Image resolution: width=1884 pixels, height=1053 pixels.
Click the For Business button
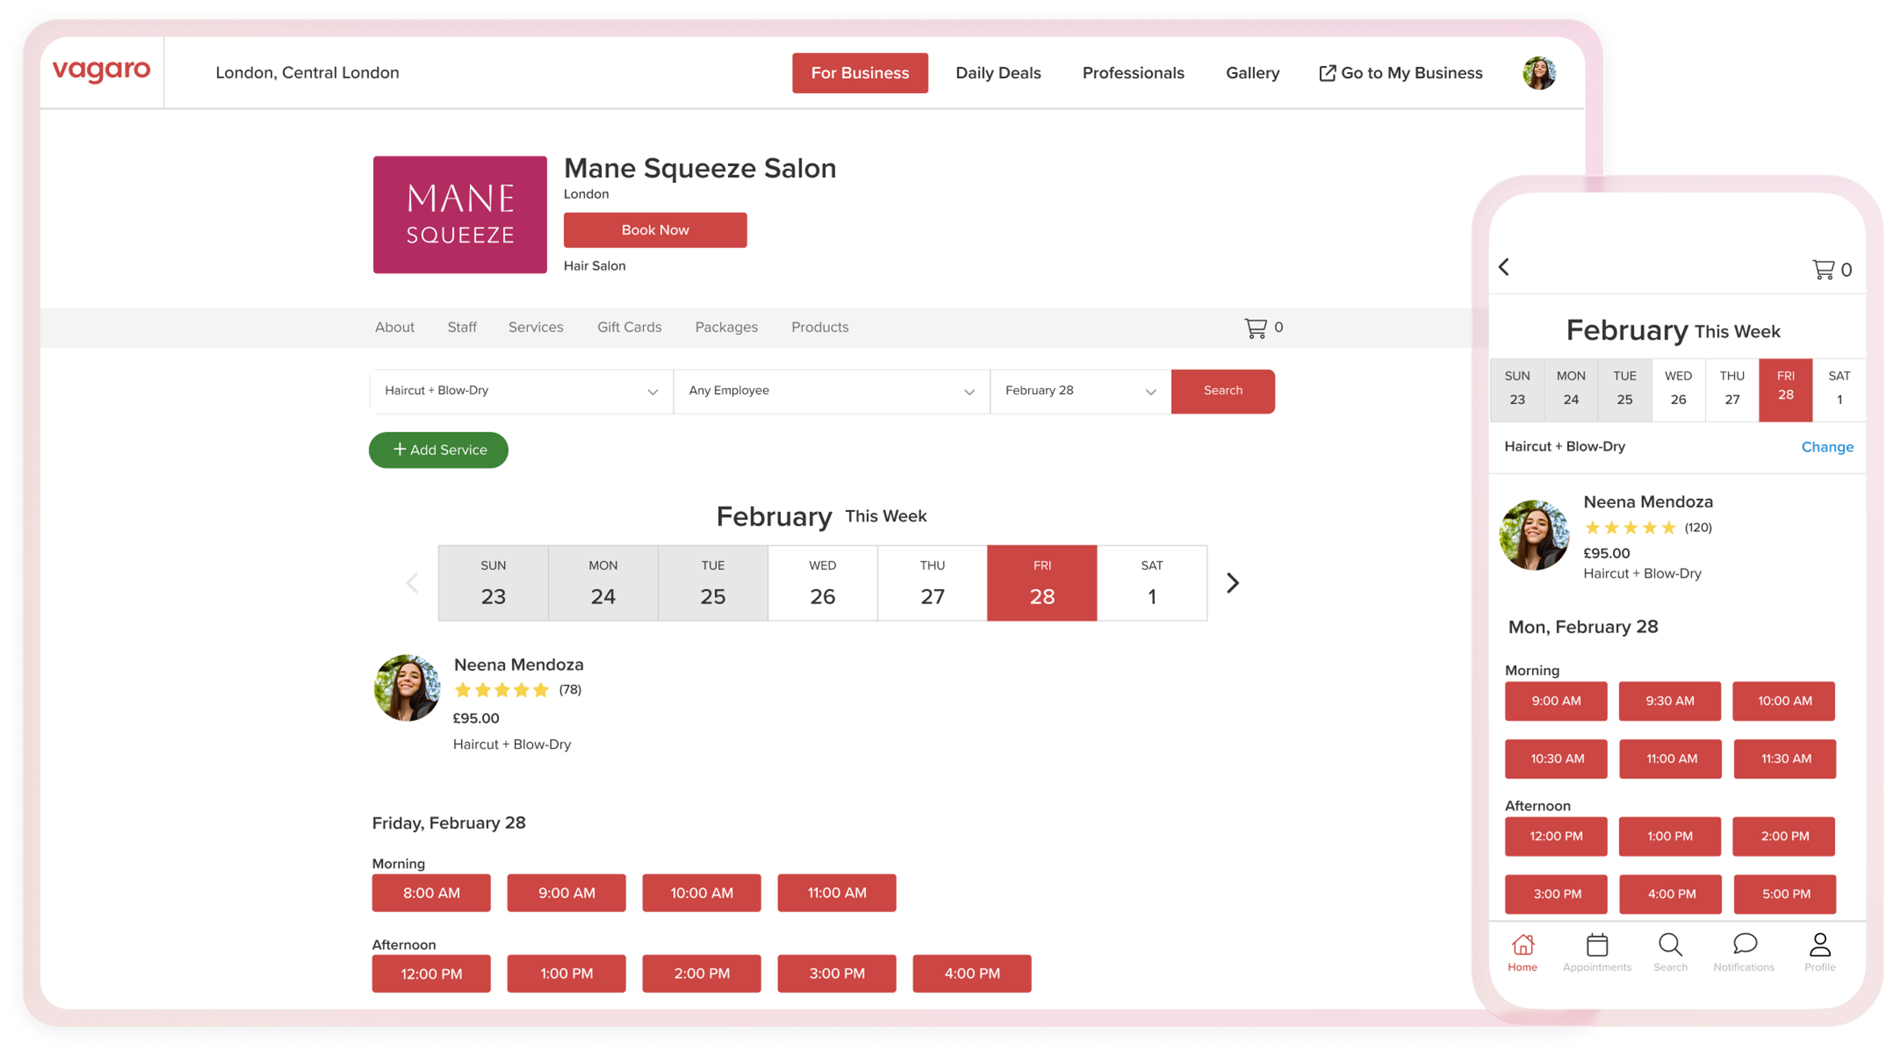pos(860,73)
